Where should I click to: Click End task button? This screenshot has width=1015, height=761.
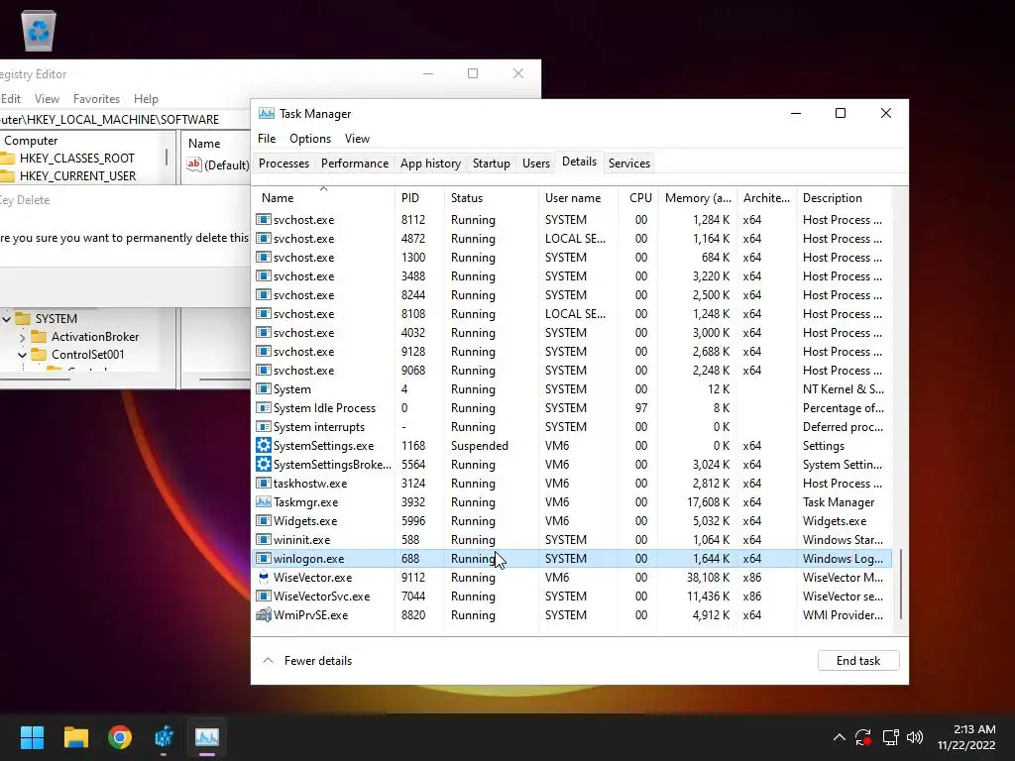pos(858,661)
